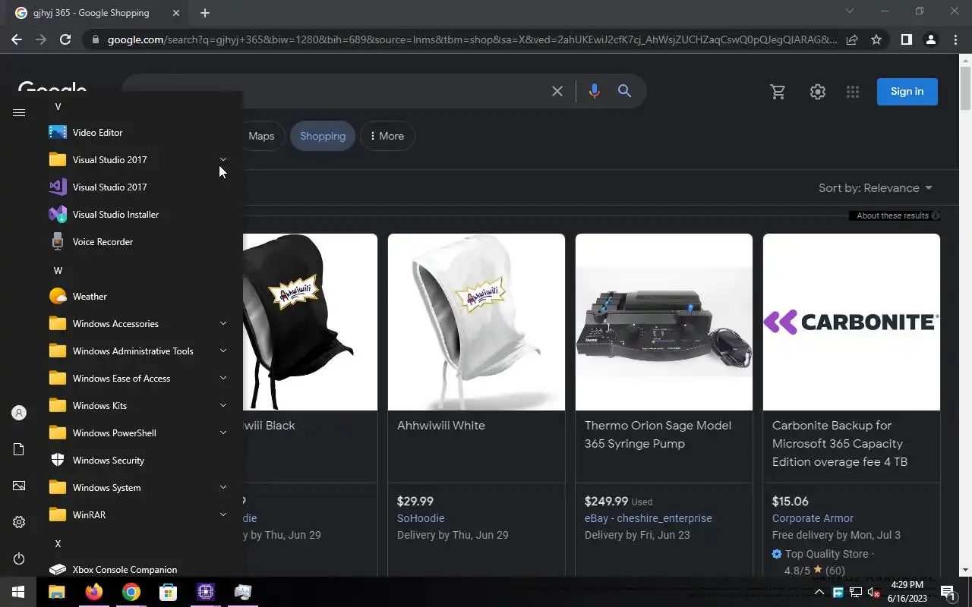972x607 pixels.
Task: Open Google quick settings gear
Action: [x=817, y=92]
